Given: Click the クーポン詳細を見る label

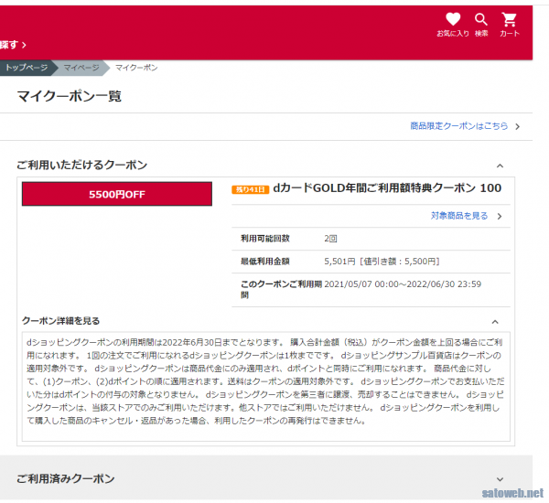Looking at the screenshot, I should (x=60, y=321).
